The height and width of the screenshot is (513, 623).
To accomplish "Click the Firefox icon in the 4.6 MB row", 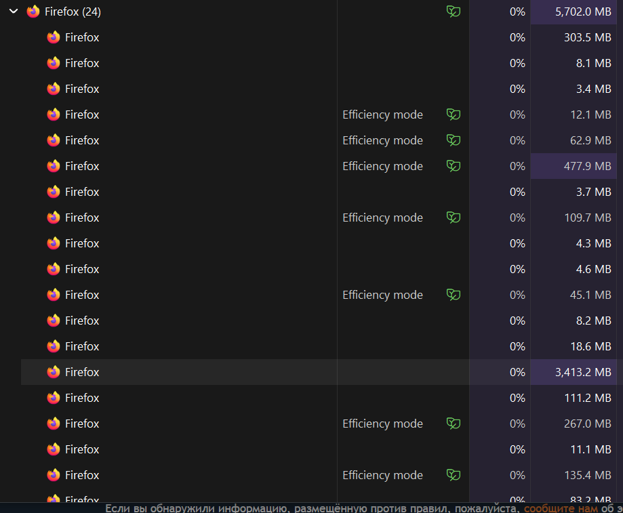I will pyautogui.click(x=54, y=269).
